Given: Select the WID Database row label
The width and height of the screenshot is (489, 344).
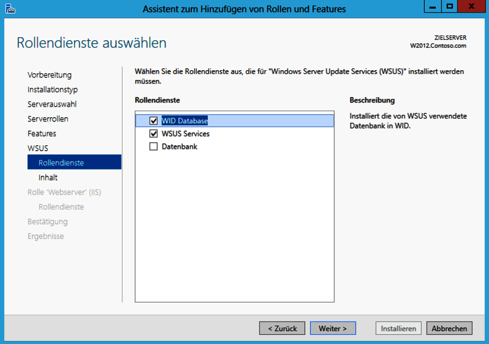Looking at the screenshot, I should point(185,121).
